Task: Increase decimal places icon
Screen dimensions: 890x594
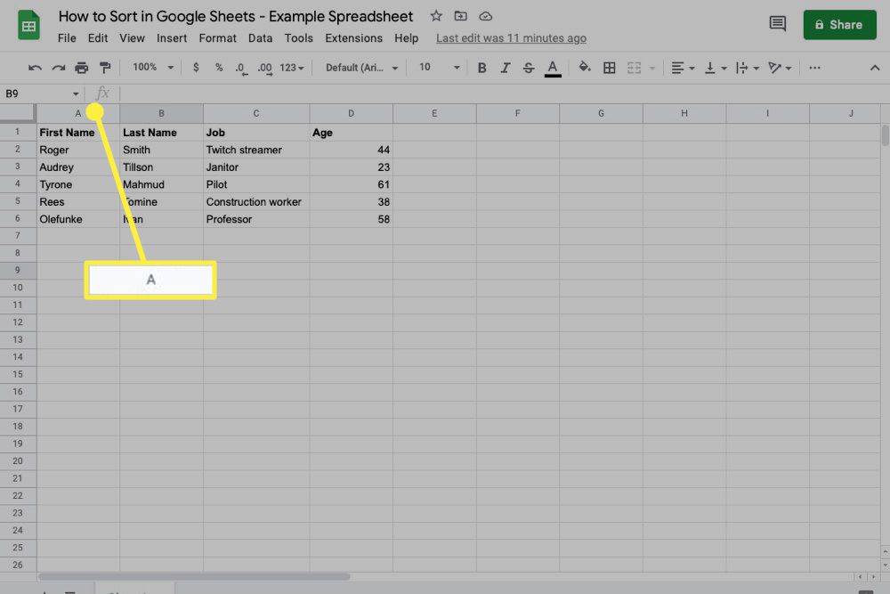Action: pos(264,69)
